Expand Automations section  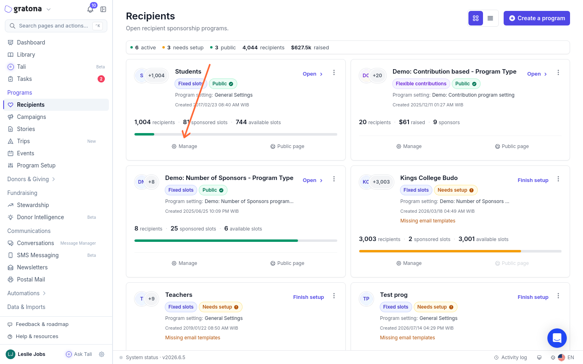tap(27, 293)
